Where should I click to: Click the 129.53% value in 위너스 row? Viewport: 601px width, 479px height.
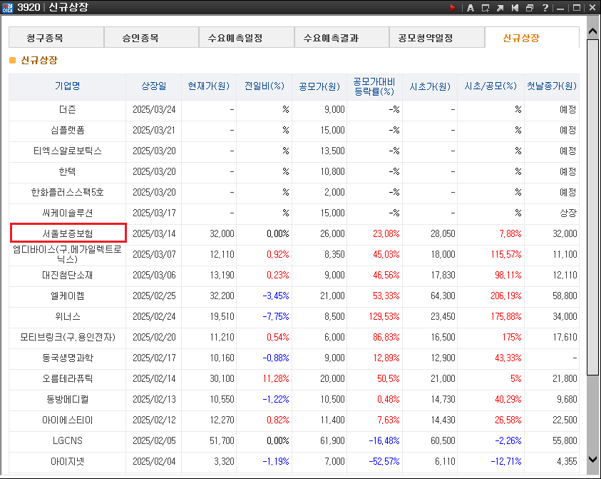(384, 317)
